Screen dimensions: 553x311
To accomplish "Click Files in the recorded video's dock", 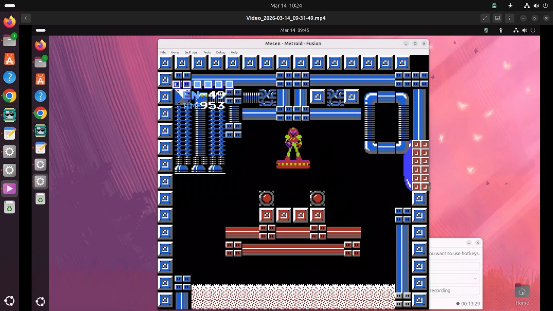I will coord(40,62).
